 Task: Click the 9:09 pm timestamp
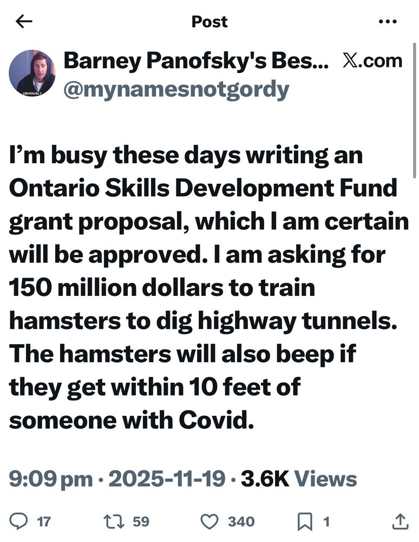pyautogui.click(x=50, y=479)
